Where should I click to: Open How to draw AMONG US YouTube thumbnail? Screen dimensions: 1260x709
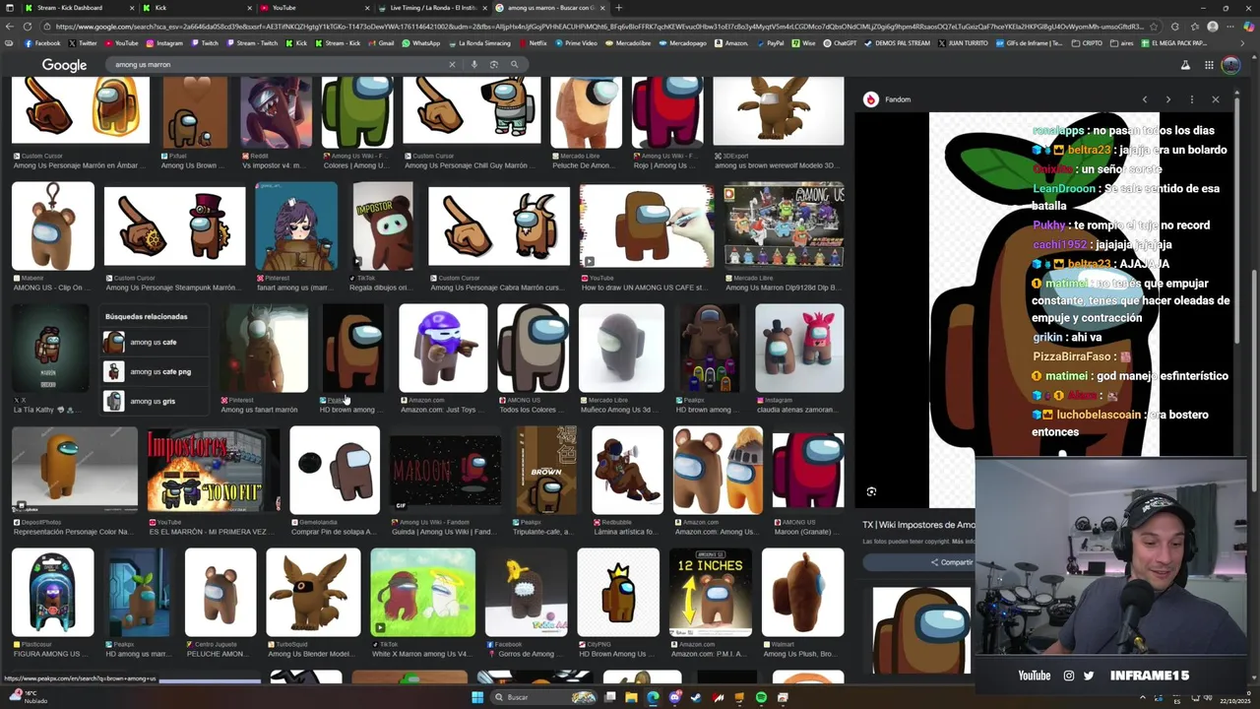click(646, 226)
